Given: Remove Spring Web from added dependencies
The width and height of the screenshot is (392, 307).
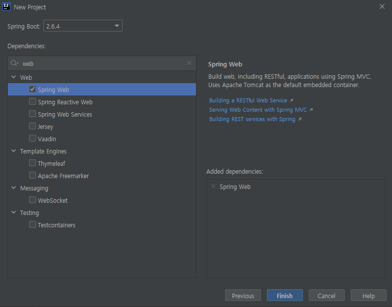Looking at the screenshot, I should 213,186.
